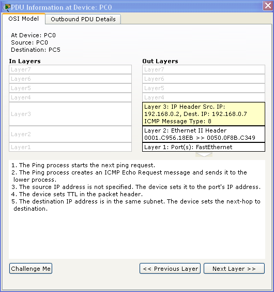
Task: Close the PDU Information window
Action: tap(268, 6)
